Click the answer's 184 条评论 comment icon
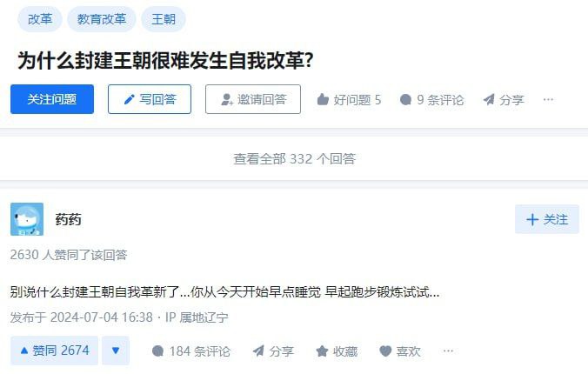This screenshot has width=588, height=374. (157, 351)
